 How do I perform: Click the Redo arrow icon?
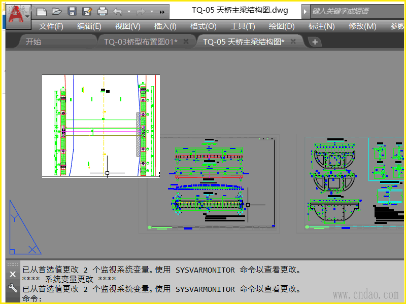click(141, 12)
